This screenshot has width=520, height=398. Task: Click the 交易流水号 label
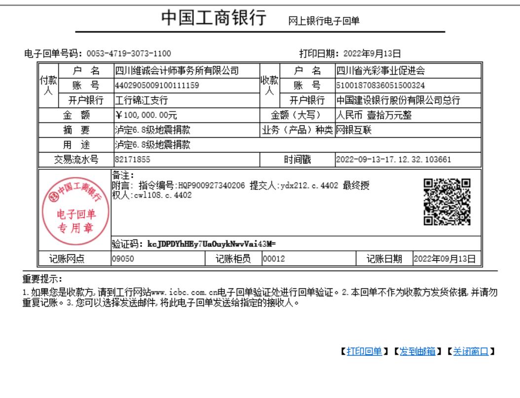(76, 159)
